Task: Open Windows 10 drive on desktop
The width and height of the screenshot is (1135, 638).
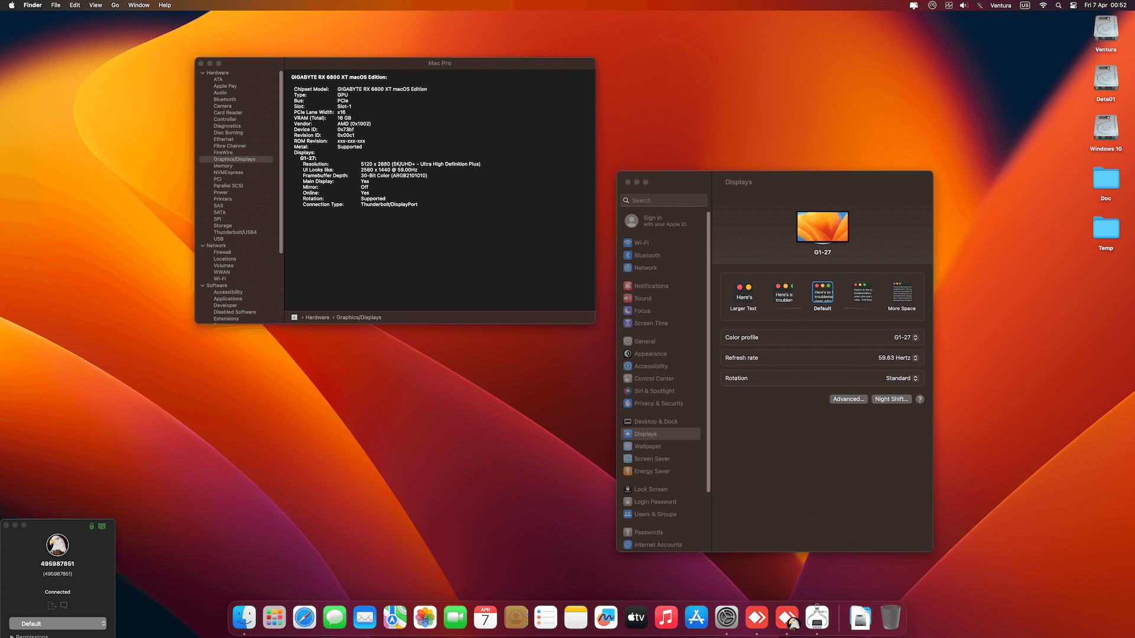Action: pos(1105,133)
